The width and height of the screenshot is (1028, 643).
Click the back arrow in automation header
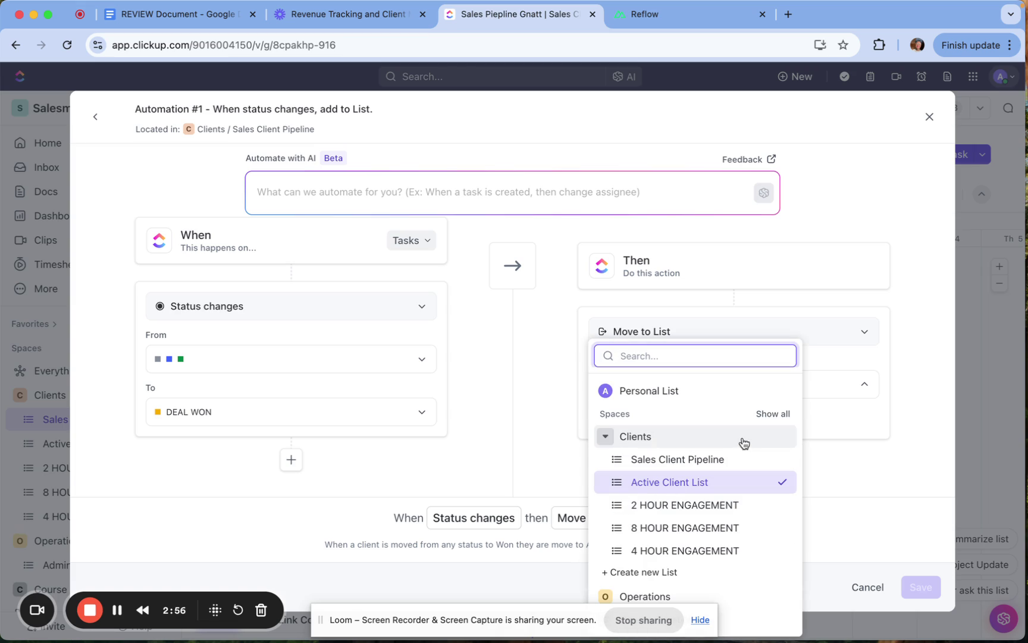tap(95, 117)
